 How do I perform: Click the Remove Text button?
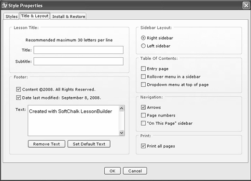click(x=46, y=144)
